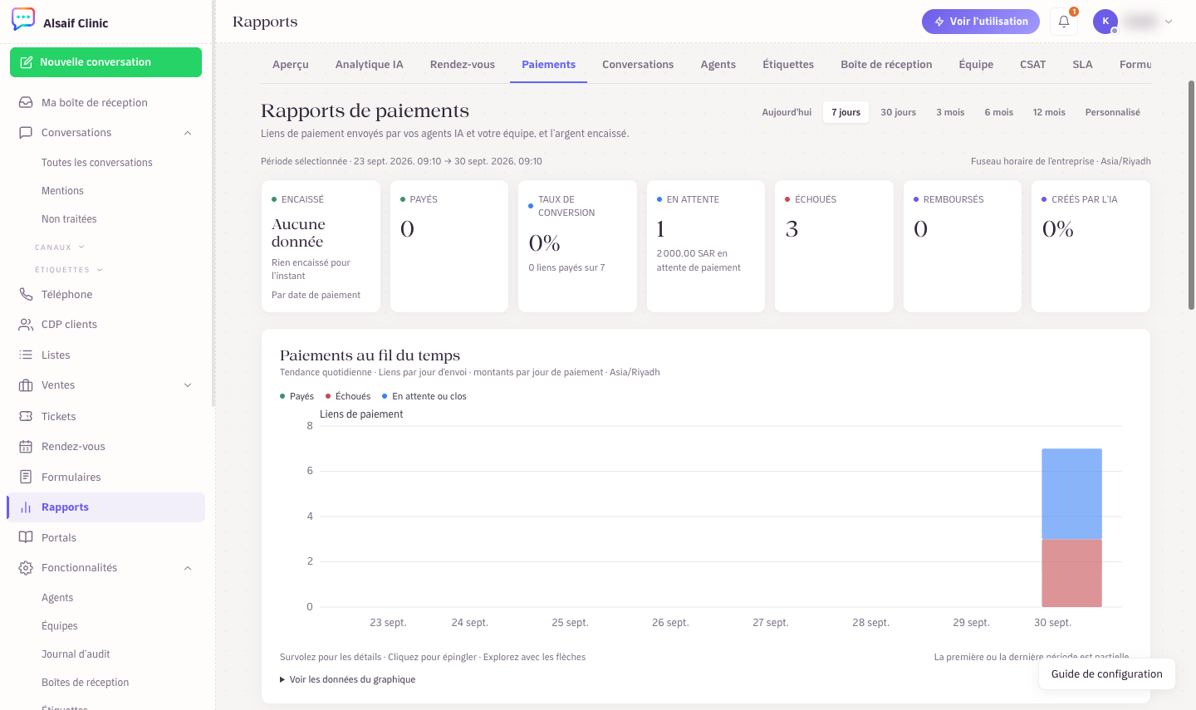Open Équipes under Fonctionnalités
The height and width of the screenshot is (710, 1196).
tap(60, 626)
